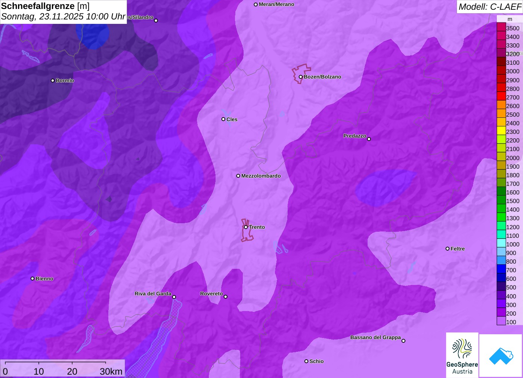Click the 1200 legend value
523x378 pixels.
(513, 227)
